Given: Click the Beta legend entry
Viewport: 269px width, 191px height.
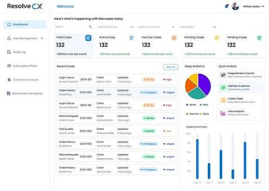Looking at the screenshot, I should [x=204, y=105].
